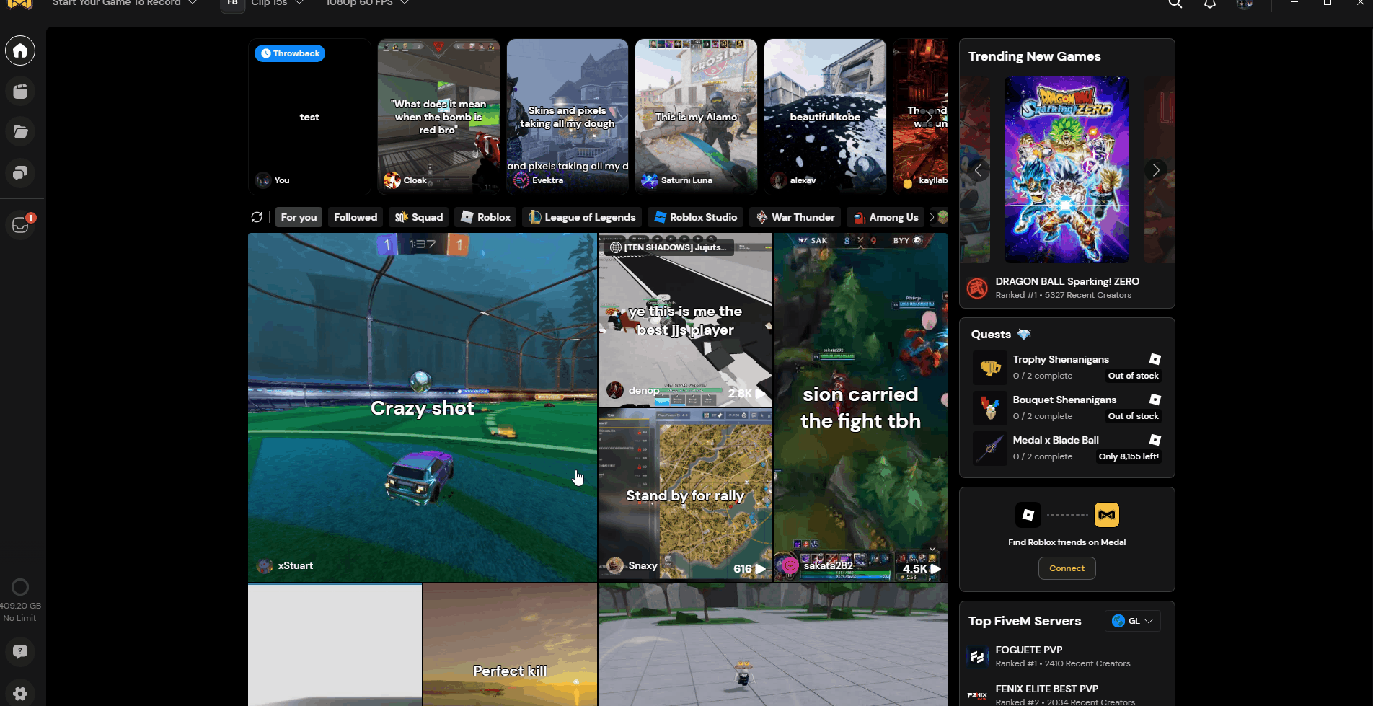Screen dimensions: 1373x706
Task: Open search using the magnifier icon
Action: click(x=1175, y=4)
